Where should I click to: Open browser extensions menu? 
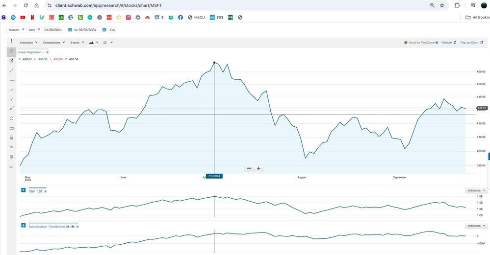pos(457,5)
